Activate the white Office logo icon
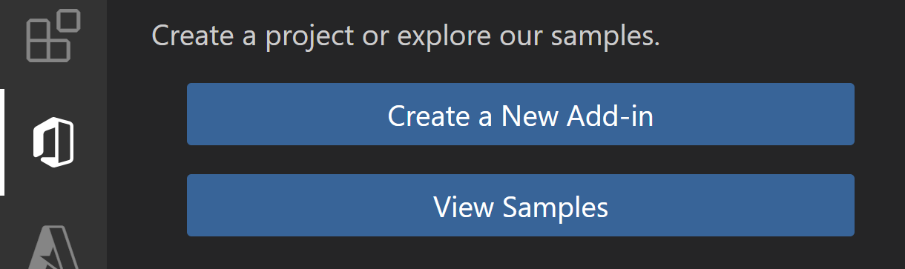Image resolution: width=905 pixels, height=269 pixels. point(53,142)
